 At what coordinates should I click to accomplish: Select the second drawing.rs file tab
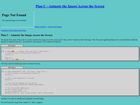pos(12,67)
